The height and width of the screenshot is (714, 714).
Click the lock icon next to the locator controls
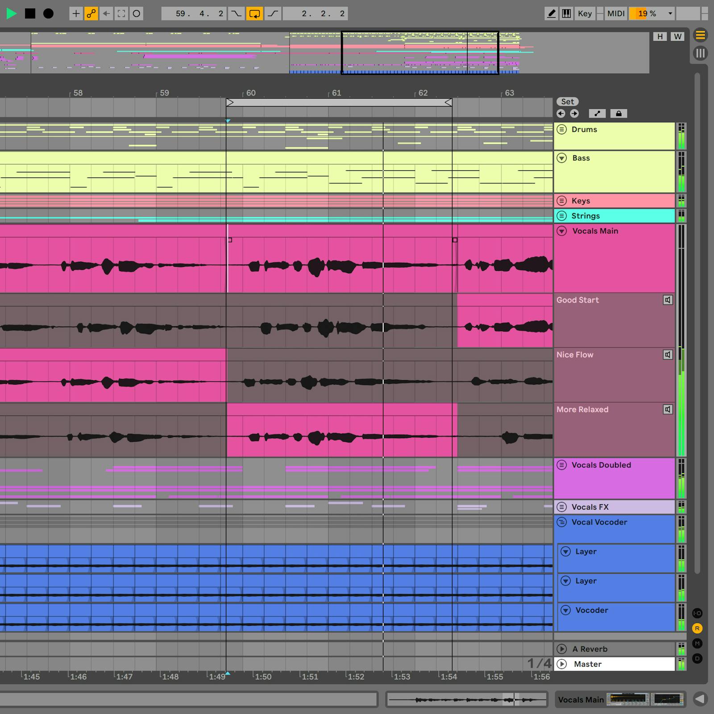[x=619, y=113]
